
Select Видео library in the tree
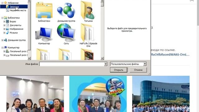(x=13, y=21)
